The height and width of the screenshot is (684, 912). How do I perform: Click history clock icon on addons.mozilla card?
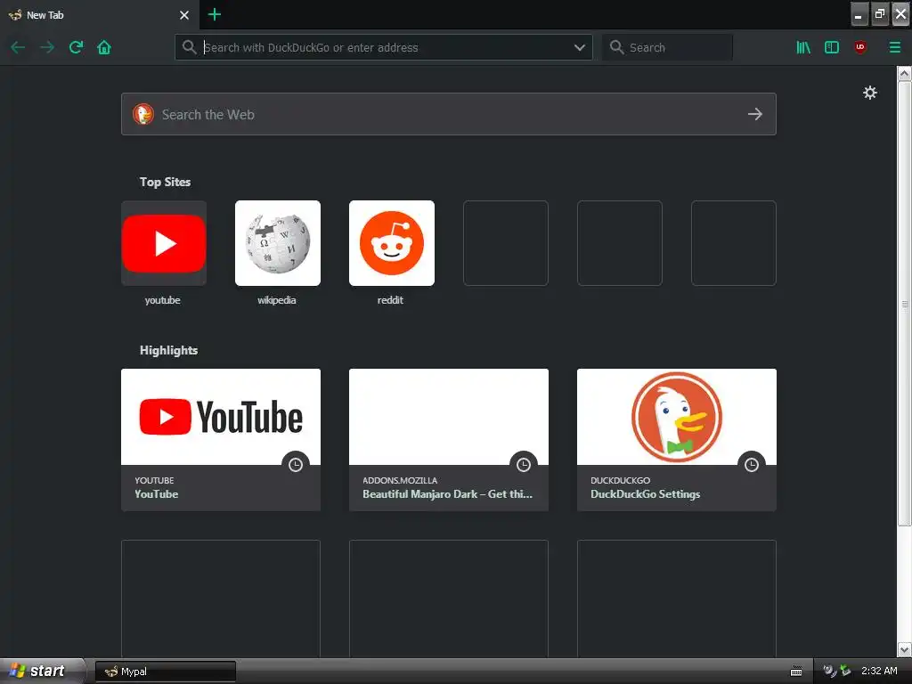(x=524, y=465)
